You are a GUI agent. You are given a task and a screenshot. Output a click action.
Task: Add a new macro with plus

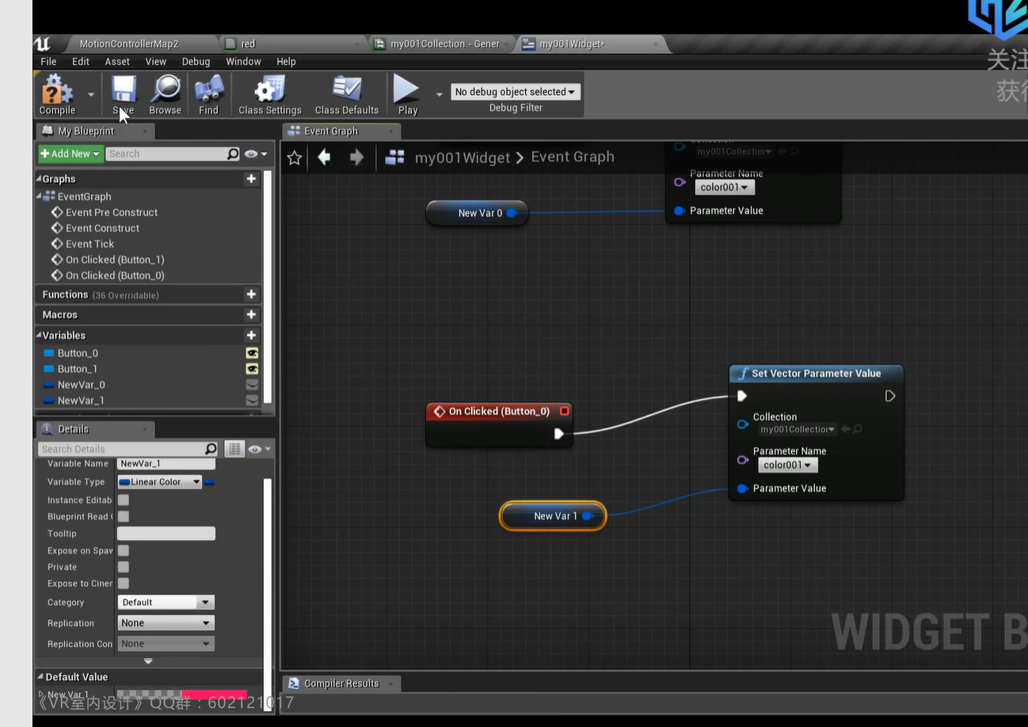click(x=251, y=314)
